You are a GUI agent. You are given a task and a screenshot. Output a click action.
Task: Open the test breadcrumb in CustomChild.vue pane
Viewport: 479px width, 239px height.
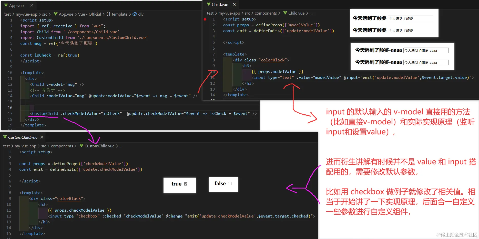pyautogui.click(x=6, y=146)
